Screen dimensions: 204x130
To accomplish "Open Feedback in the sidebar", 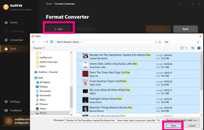I will tap(13, 110).
